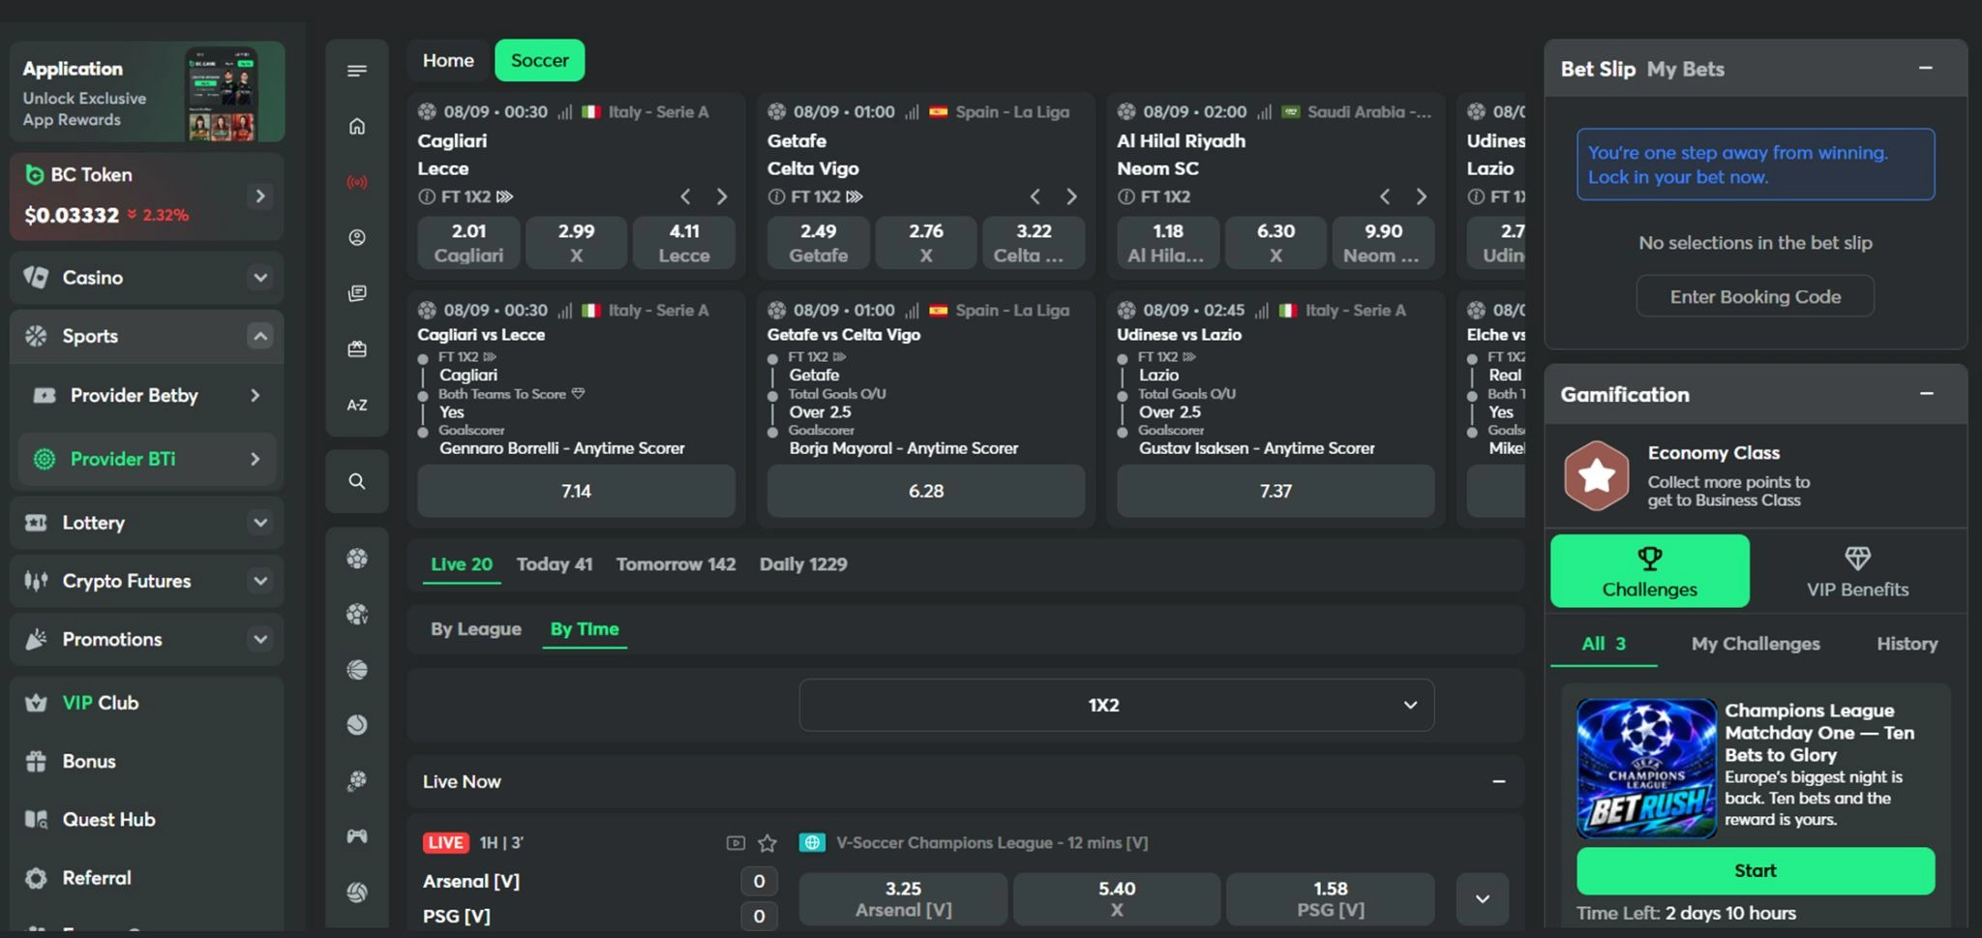The image size is (1982, 938).
Task: Bet on Cagliari at 2.01 odds
Action: pyautogui.click(x=468, y=242)
